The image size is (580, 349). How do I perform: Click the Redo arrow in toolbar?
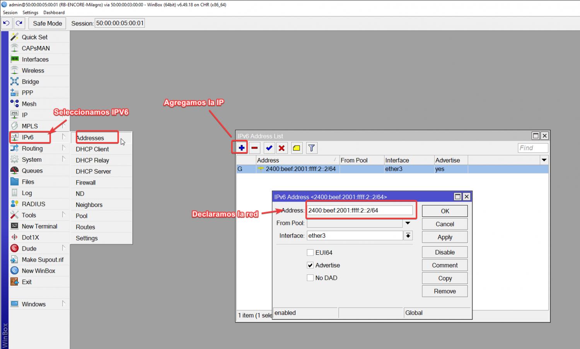pyautogui.click(x=19, y=23)
